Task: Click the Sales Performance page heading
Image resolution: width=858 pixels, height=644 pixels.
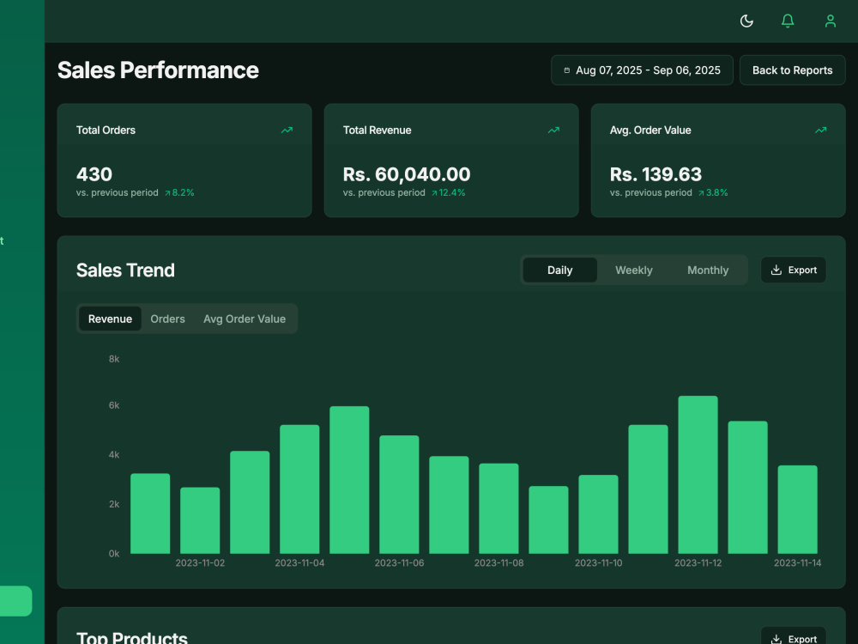Action: [x=158, y=70]
